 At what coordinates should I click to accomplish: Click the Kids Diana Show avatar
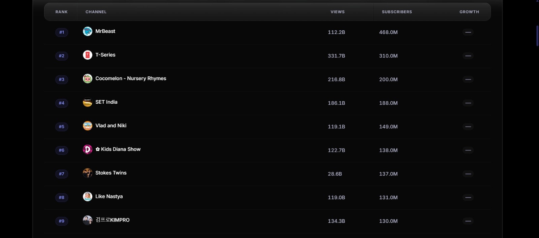(x=88, y=149)
